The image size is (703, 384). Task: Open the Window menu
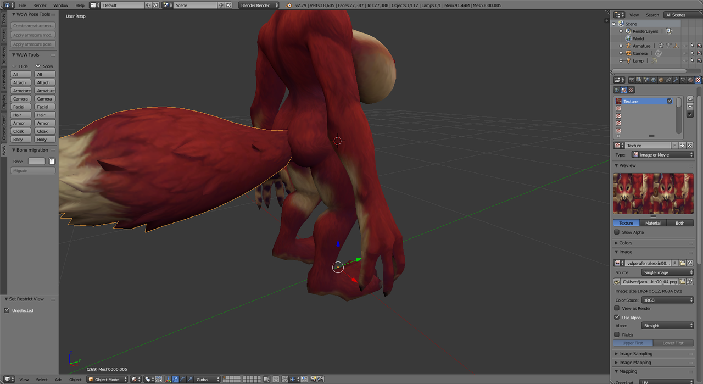(61, 5)
